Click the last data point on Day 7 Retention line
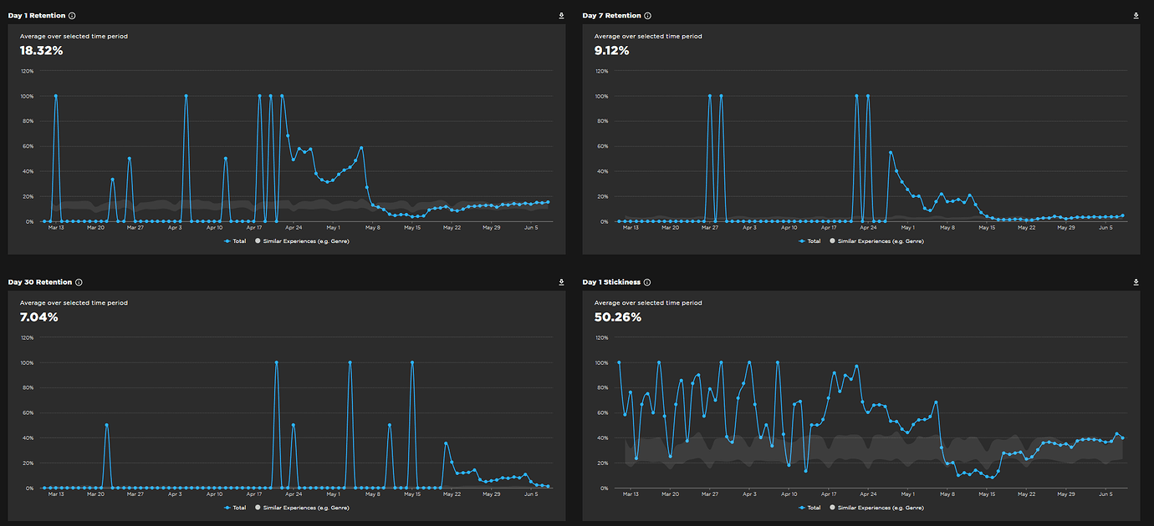This screenshot has width=1154, height=526. [x=1122, y=215]
